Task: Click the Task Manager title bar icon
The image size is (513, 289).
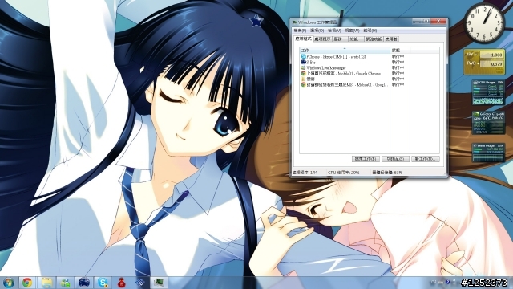Action: pos(295,22)
